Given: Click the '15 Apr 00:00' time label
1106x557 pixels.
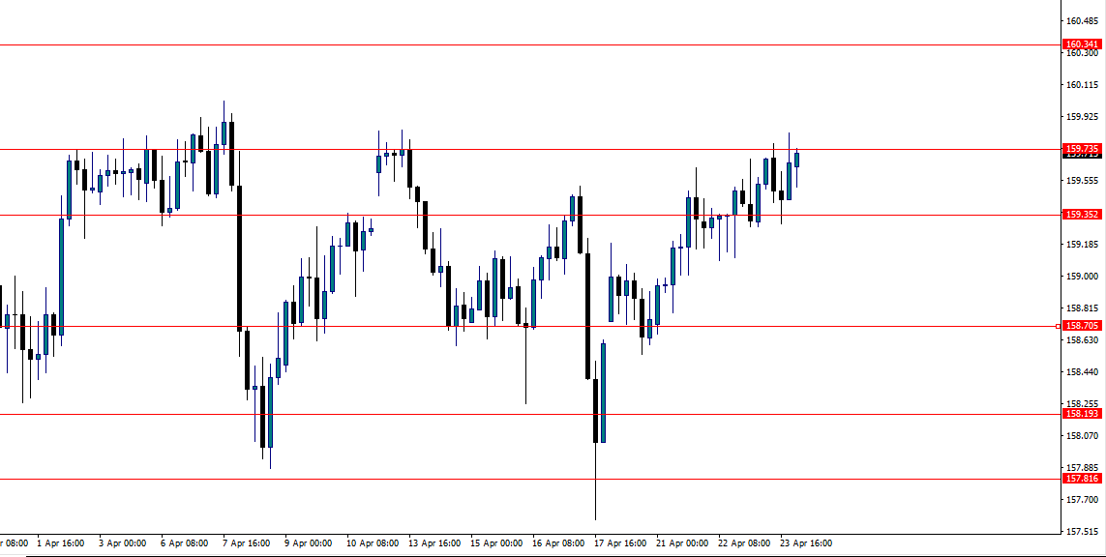Looking at the screenshot, I should coord(496,543).
